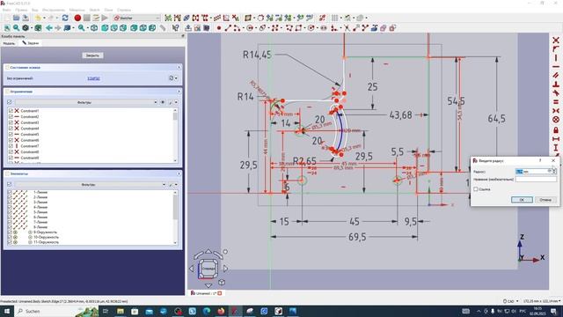This screenshot has height=317, width=563.
Task: Uncheck the Constraint7 checkbox
Action: [11, 146]
